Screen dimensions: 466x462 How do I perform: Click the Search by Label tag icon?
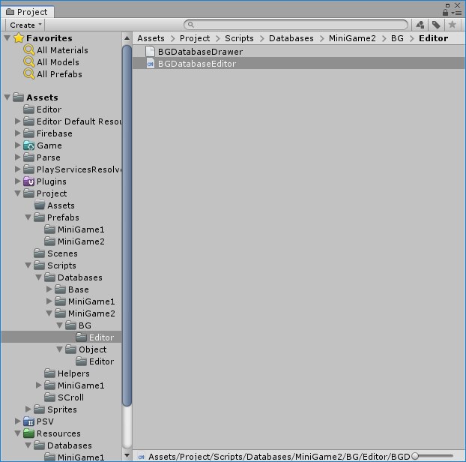[x=436, y=25]
